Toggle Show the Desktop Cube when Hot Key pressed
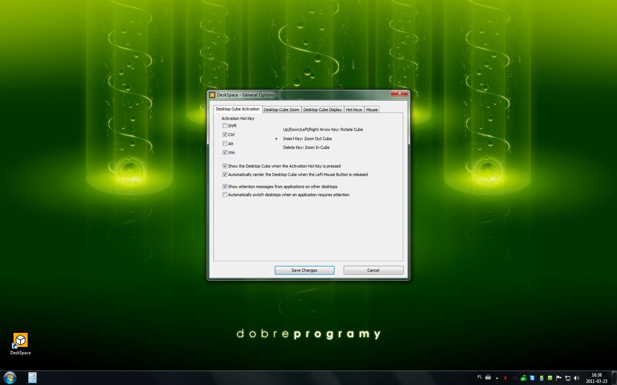Viewport: 617px width, 385px height. (x=225, y=166)
